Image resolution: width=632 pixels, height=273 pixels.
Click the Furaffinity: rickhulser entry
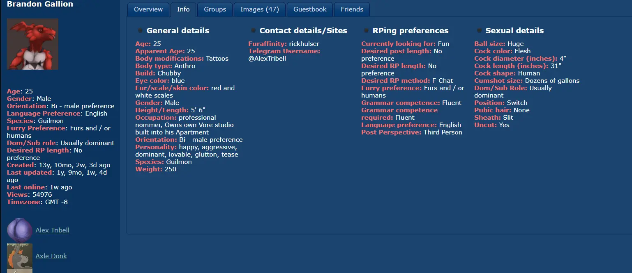284,44
